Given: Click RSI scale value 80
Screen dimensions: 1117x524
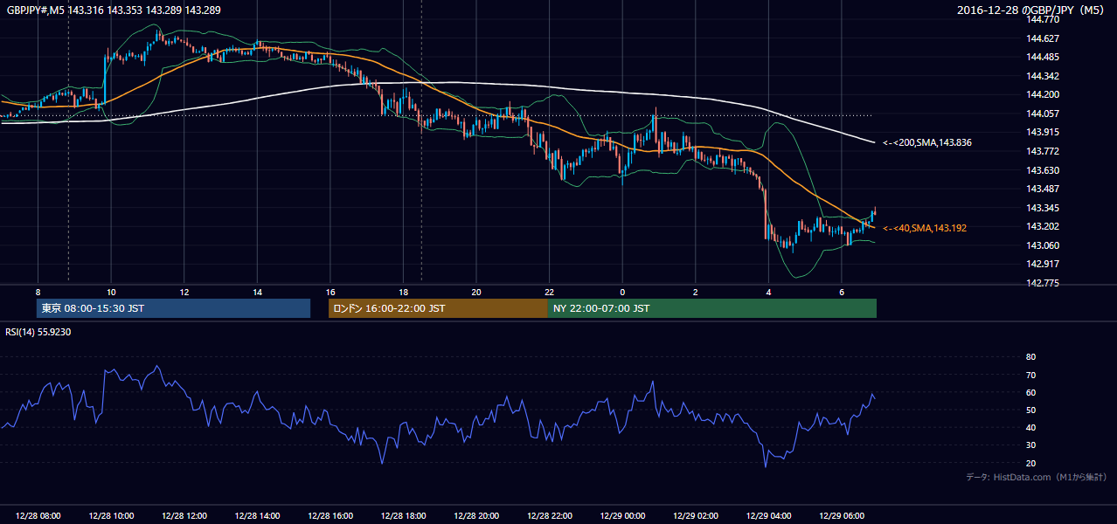Looking at the screenshot, I should pyautogui.click(x=1030, y=357).
